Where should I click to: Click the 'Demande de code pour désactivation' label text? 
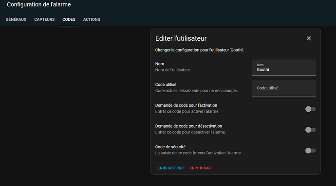(188, 126)
